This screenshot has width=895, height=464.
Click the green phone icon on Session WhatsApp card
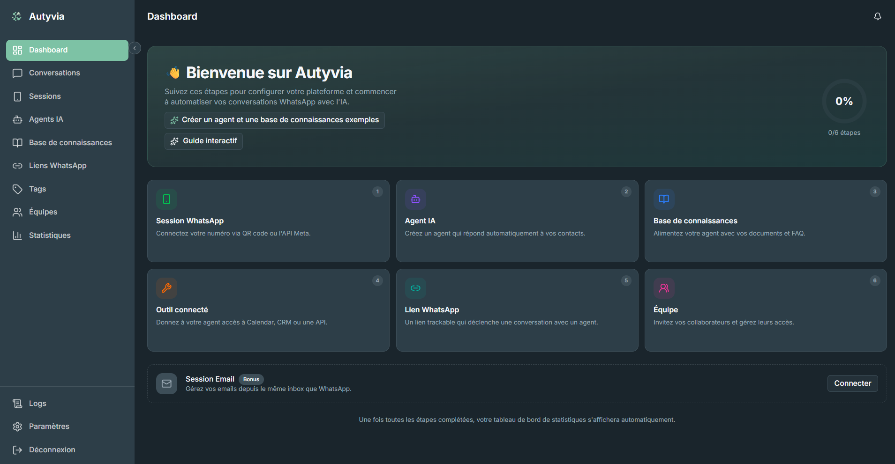coord(166,199)
